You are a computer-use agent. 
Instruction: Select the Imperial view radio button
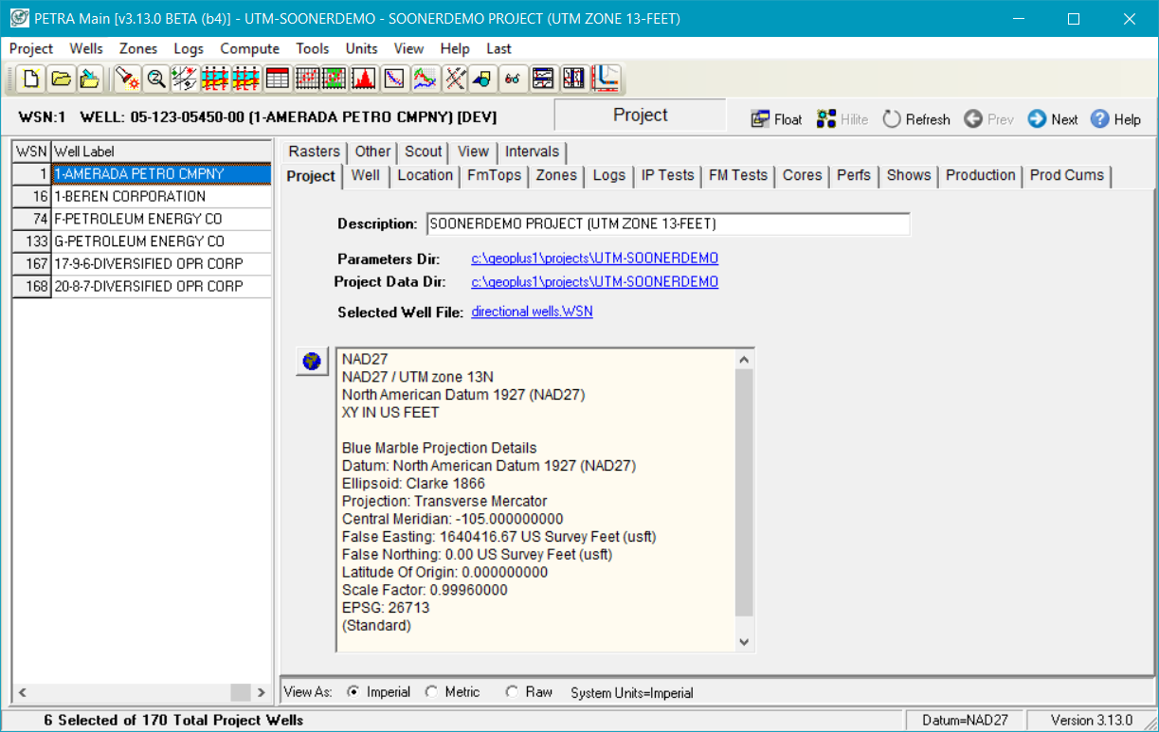[353, 692]
